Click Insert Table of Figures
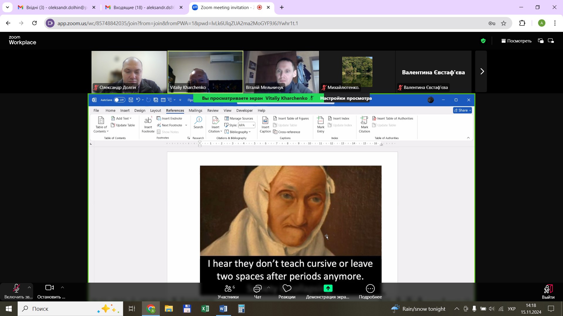Image resolution: width=563 pixels, height=316 pixels. [291, 118]
